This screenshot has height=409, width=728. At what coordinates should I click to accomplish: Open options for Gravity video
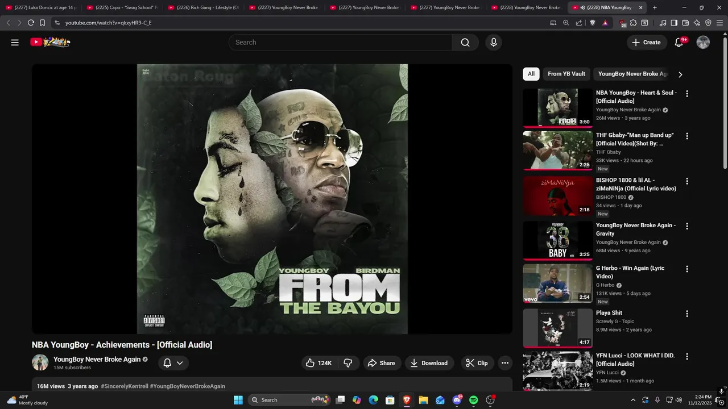(687, 226)
